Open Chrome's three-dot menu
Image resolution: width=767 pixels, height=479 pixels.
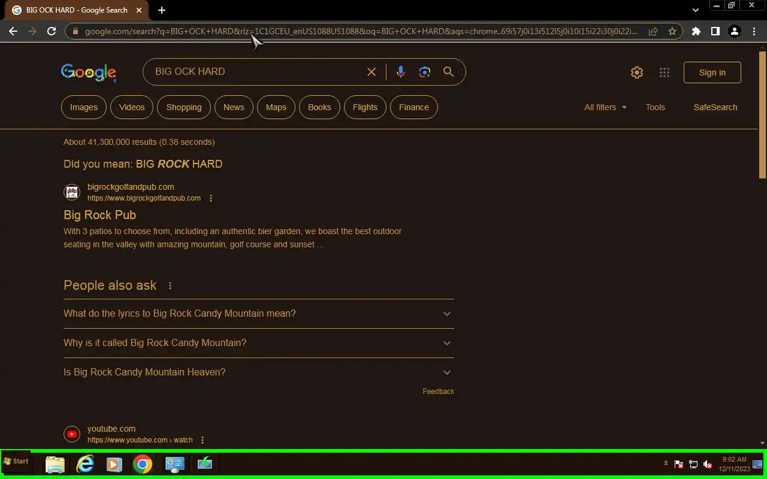click(754, 31)
